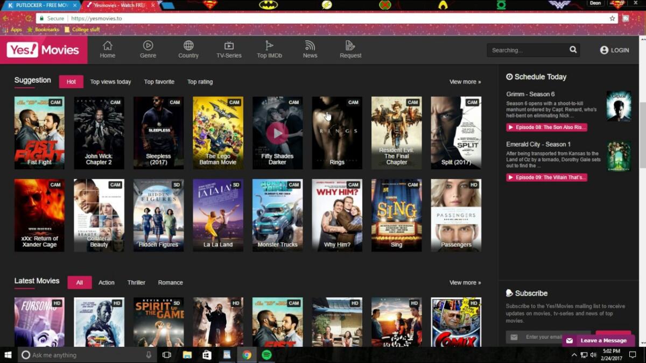This screenshot has height=363, width=646.
Task: Switch Latest Movies filter to Action
Action: (x=106, y=282)
